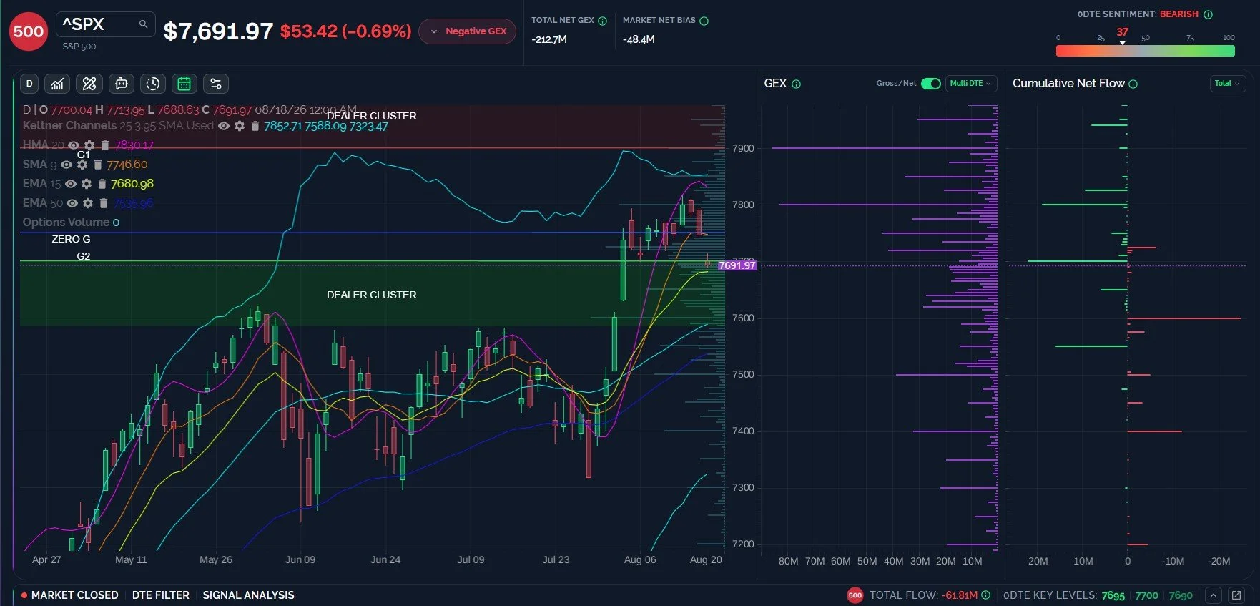Open the drawing tools button
This screenshot has width=1260, height=606.
coord(89,84)
